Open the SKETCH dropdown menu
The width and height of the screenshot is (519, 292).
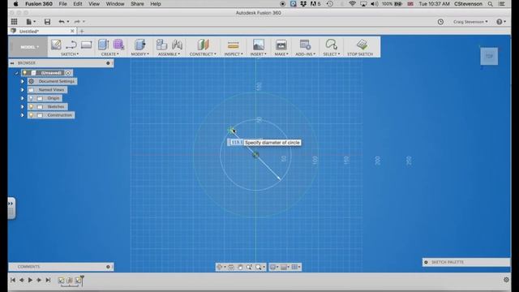[x=70, y=54]
